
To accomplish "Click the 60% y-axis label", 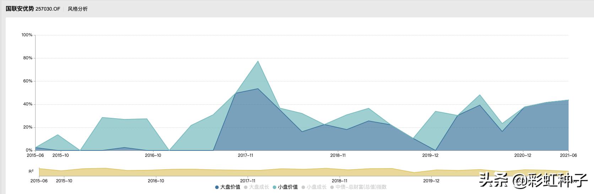I will pyautogui.click(x=28, y=81).
